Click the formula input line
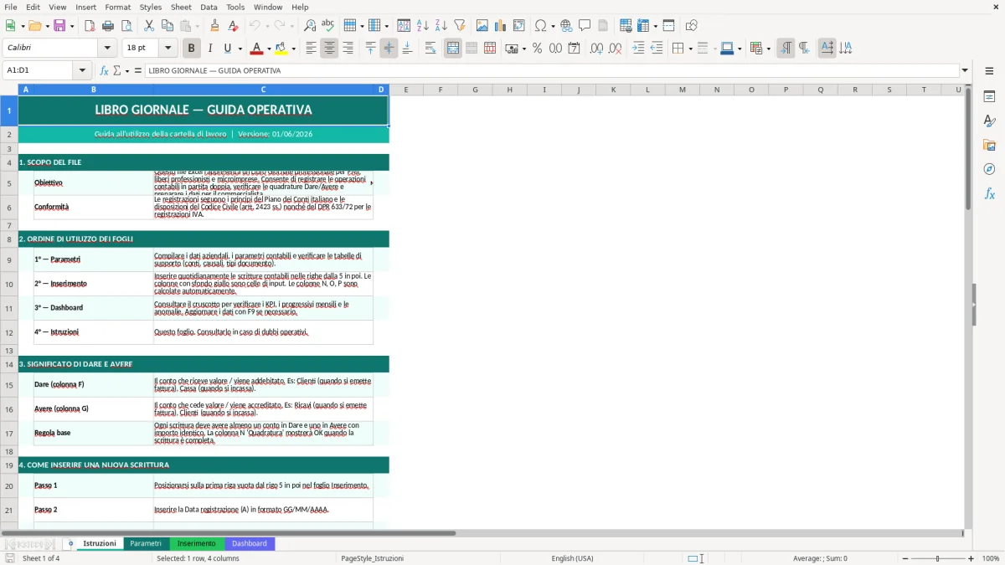The image size is (1005, 565). 552,70
